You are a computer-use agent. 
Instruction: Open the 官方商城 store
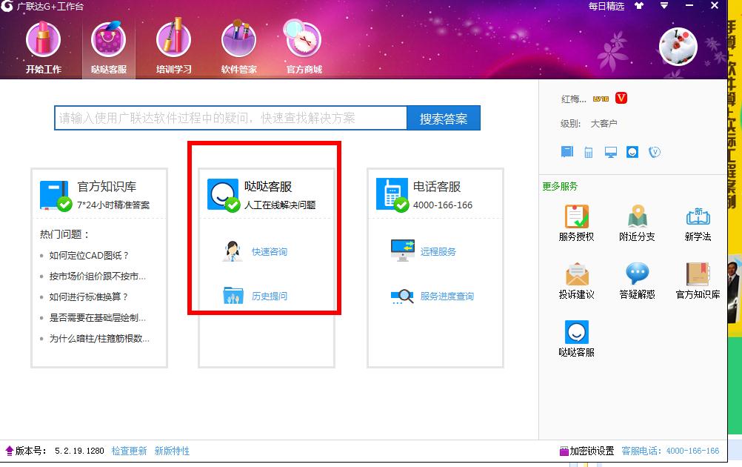point(304,48)
